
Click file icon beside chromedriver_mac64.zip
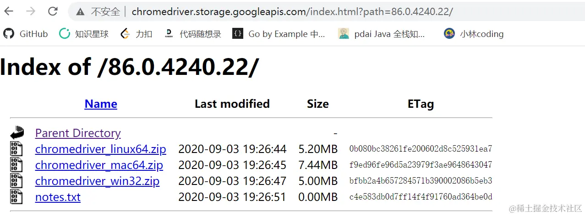click(16, 165)
